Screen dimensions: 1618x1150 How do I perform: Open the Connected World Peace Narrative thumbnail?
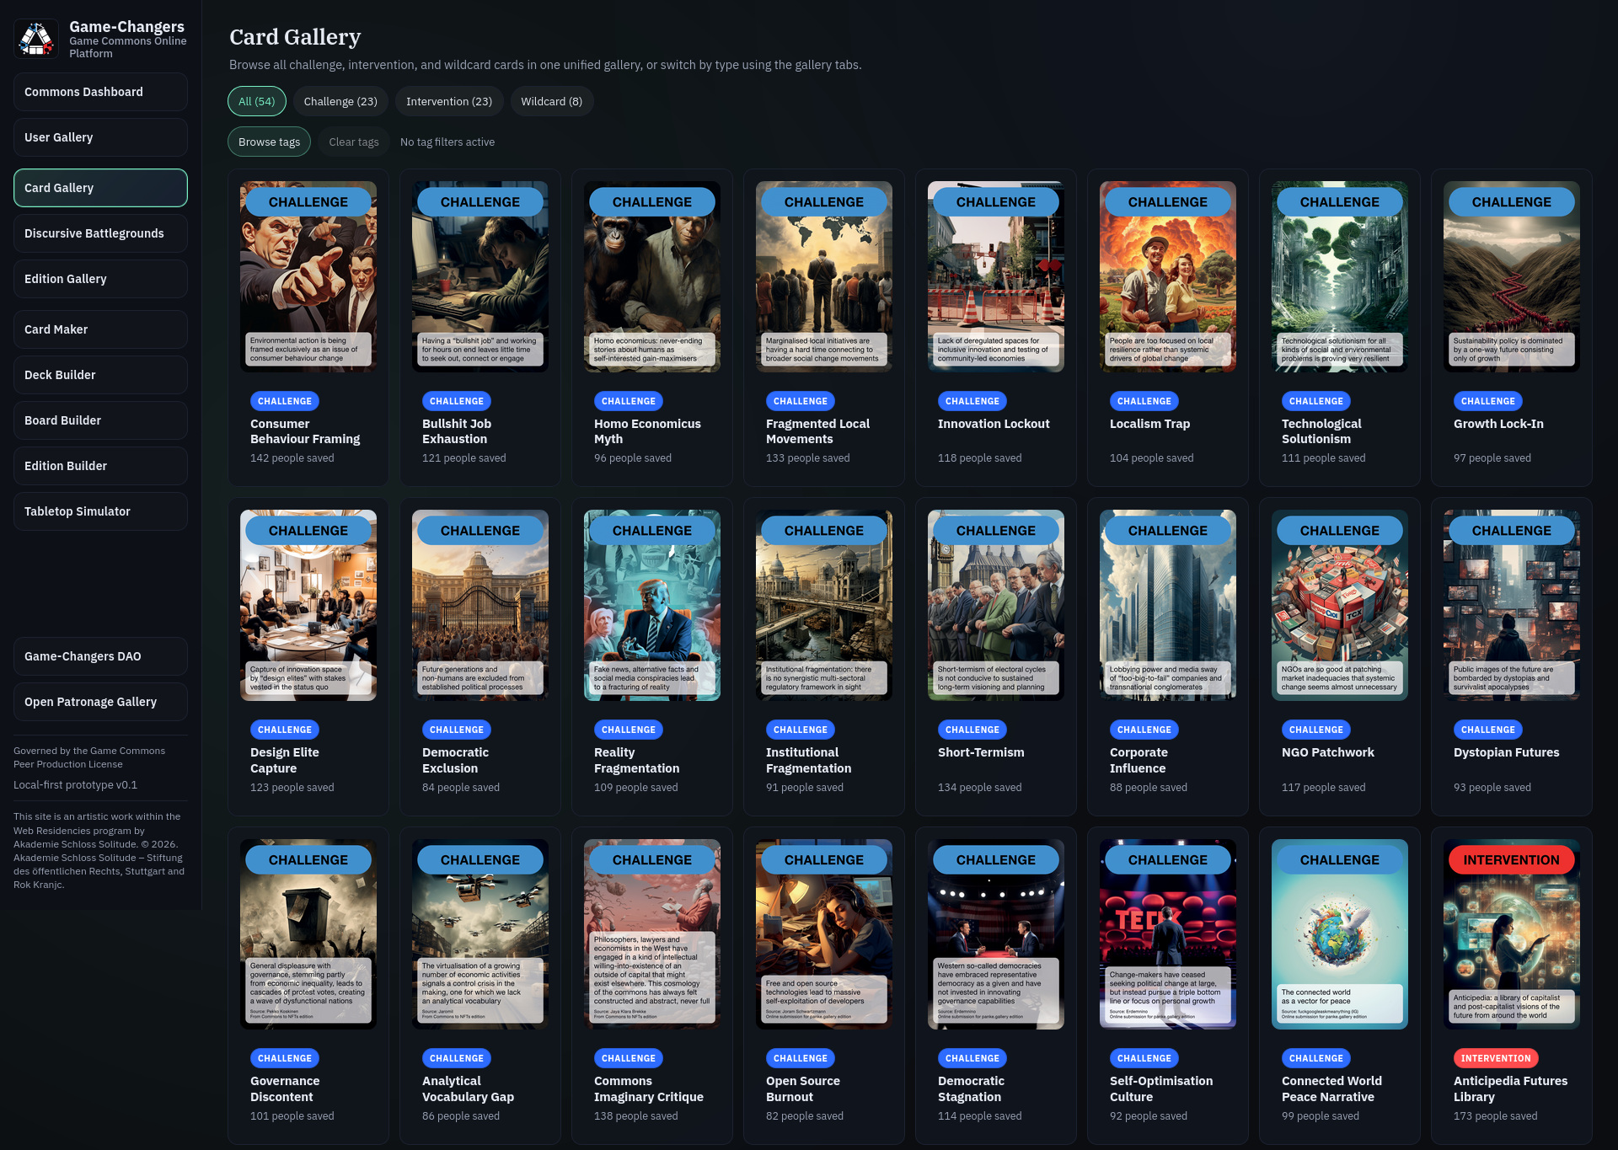[1340, 933]
